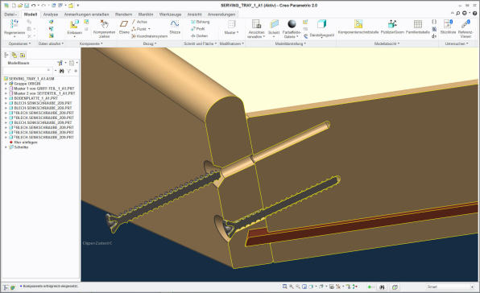Click the refit zoom icon in bottom toolbar
Image resolution: width=480 pixels, height=293 pixels.
(x=284, y=287)
